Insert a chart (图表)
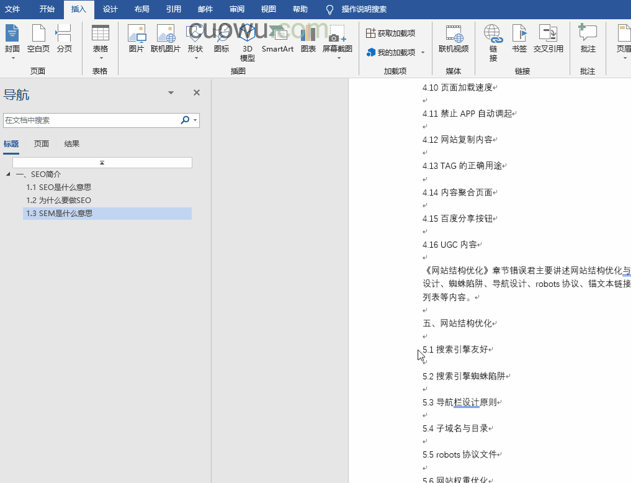Screen dimensions: 631x483 click(308, 39)
